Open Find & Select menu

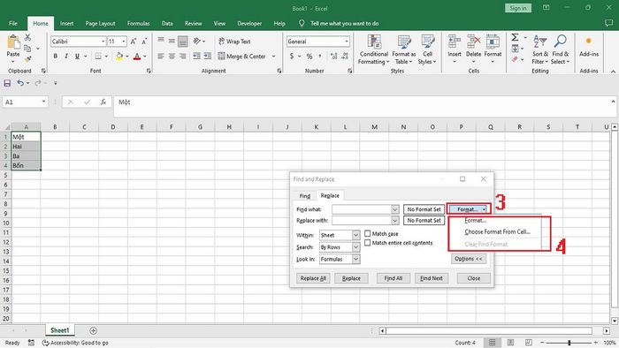pyautogui.click(x=561, y=49)
